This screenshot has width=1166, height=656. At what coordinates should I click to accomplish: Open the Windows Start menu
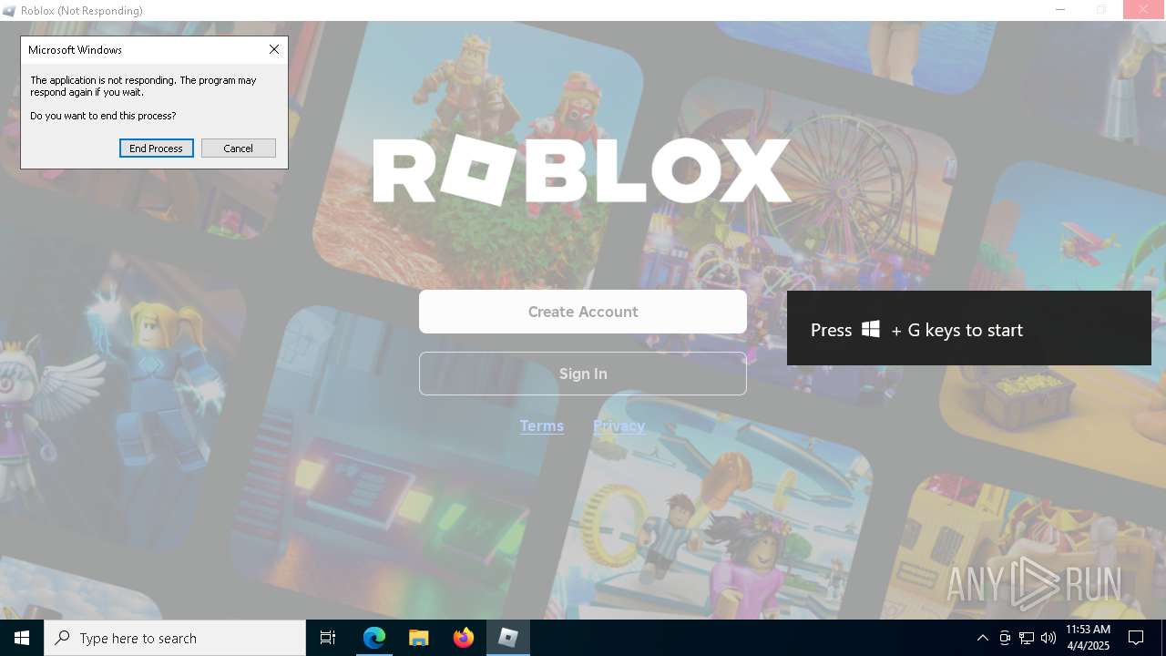point(22,638)
